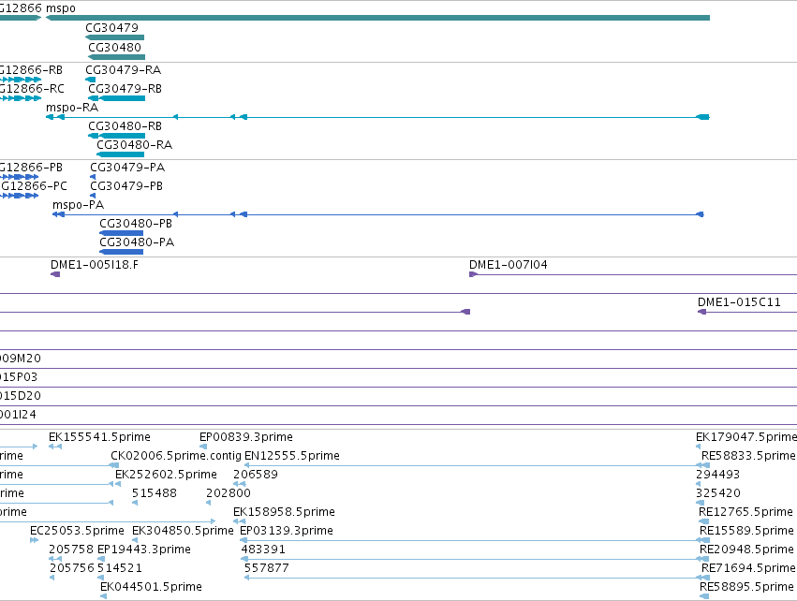The height and width of the screenshot is (601, 797).
Task: Select the mspo-PA protein label
Action: coord(79,205)
